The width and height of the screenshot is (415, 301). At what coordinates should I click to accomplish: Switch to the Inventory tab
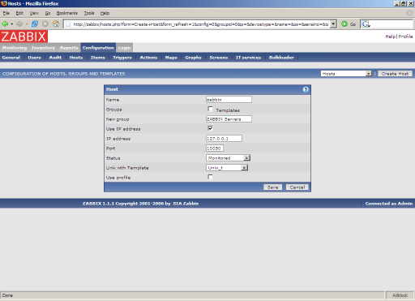point(43,48)
